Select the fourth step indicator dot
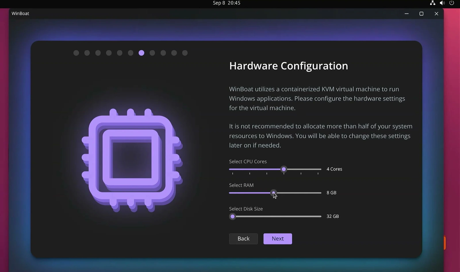460x272 pixels. (x=109, y=53)
